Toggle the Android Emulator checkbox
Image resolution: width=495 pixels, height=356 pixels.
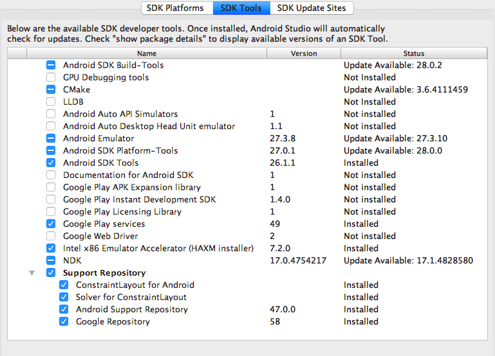[51, 138]
